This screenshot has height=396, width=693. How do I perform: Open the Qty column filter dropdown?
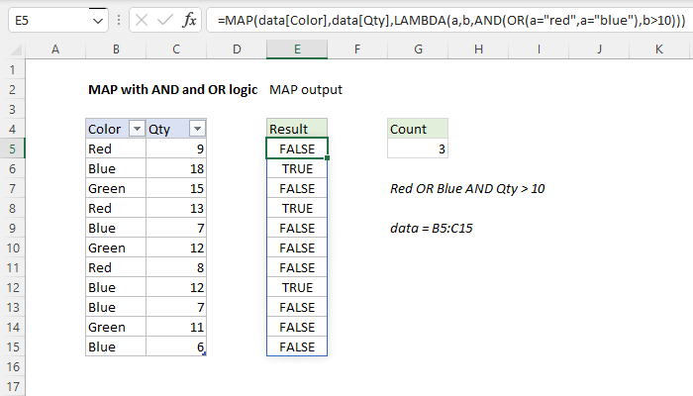[196, 129]
